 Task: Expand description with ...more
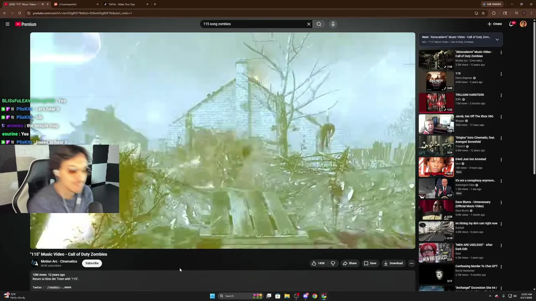(x=67, y=288)
